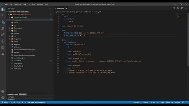189x106 pixels.
Task: Expand the wwwroot folder
Action: [10, 44]
